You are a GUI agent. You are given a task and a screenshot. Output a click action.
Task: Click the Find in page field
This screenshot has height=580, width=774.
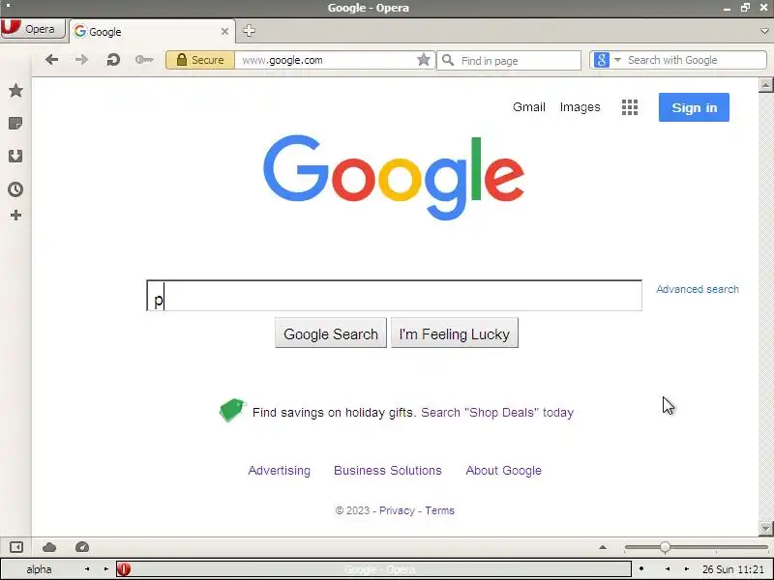pyautogui.click(x=509, y=61)
